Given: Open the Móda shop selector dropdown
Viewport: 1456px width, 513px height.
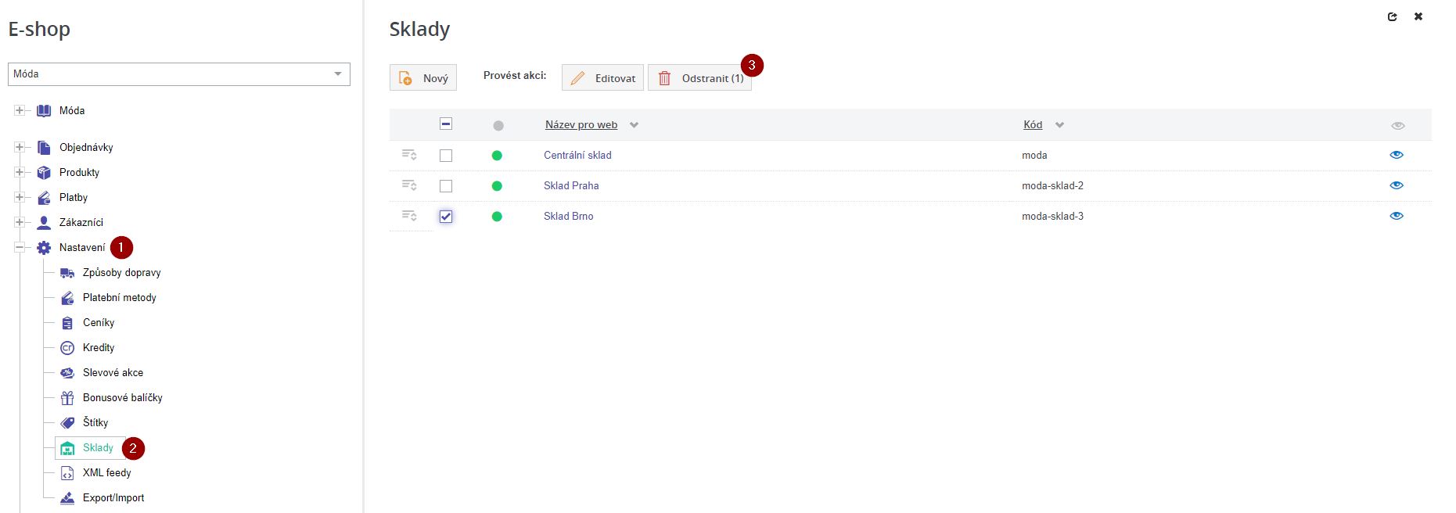Looking at the screenshot, I should point(179,74).
